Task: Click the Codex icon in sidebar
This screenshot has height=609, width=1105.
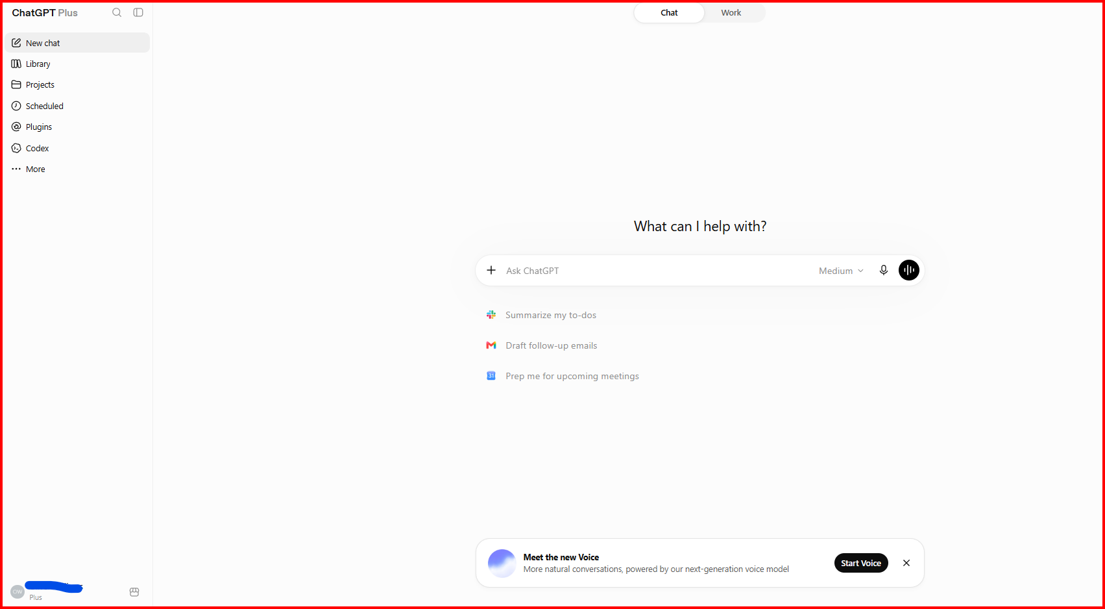Action: click(x=16, y=148)
